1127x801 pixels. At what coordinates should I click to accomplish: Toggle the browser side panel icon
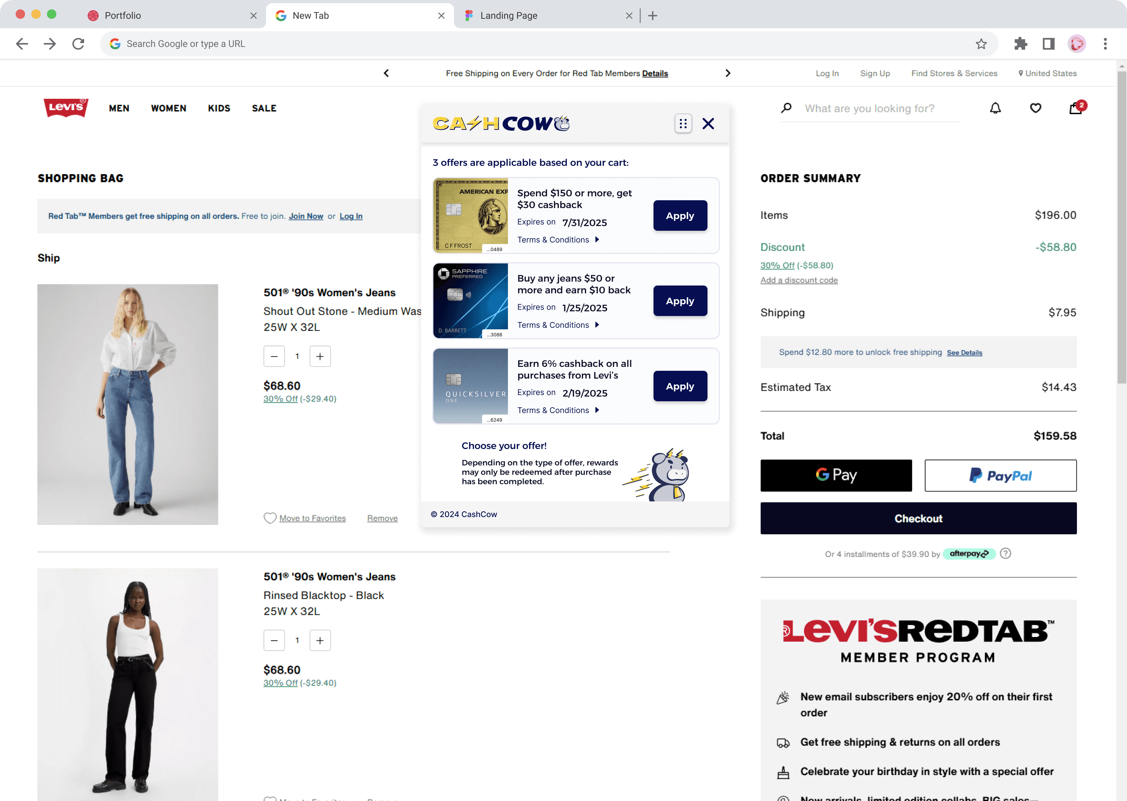click(x=1048, y=44)
